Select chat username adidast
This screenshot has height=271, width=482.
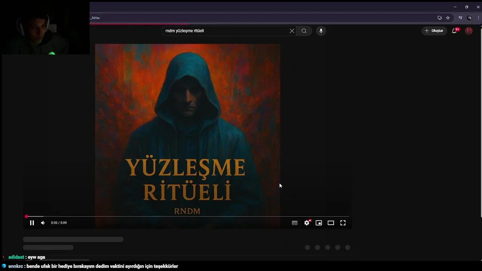pos(16,257)
